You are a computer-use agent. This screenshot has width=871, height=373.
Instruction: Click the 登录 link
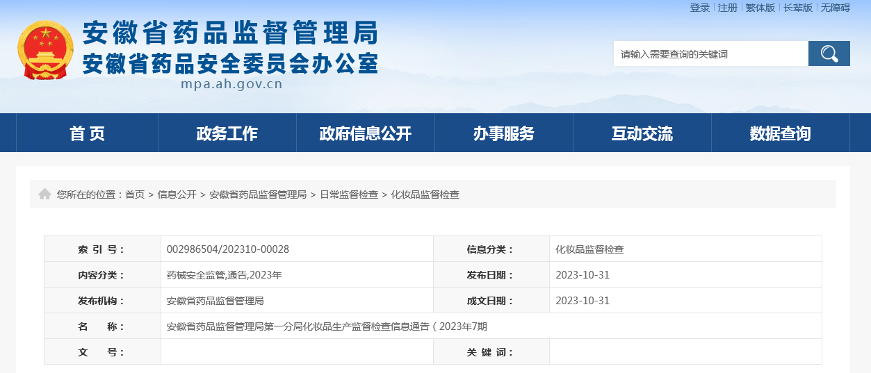[x=699, y=8]
